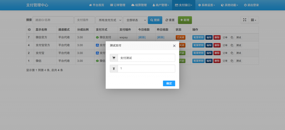The width and height of the screenshot is (285, 130).
Task: Click the copy icon for channel ID 1
Action: click(x=232, y=61)
